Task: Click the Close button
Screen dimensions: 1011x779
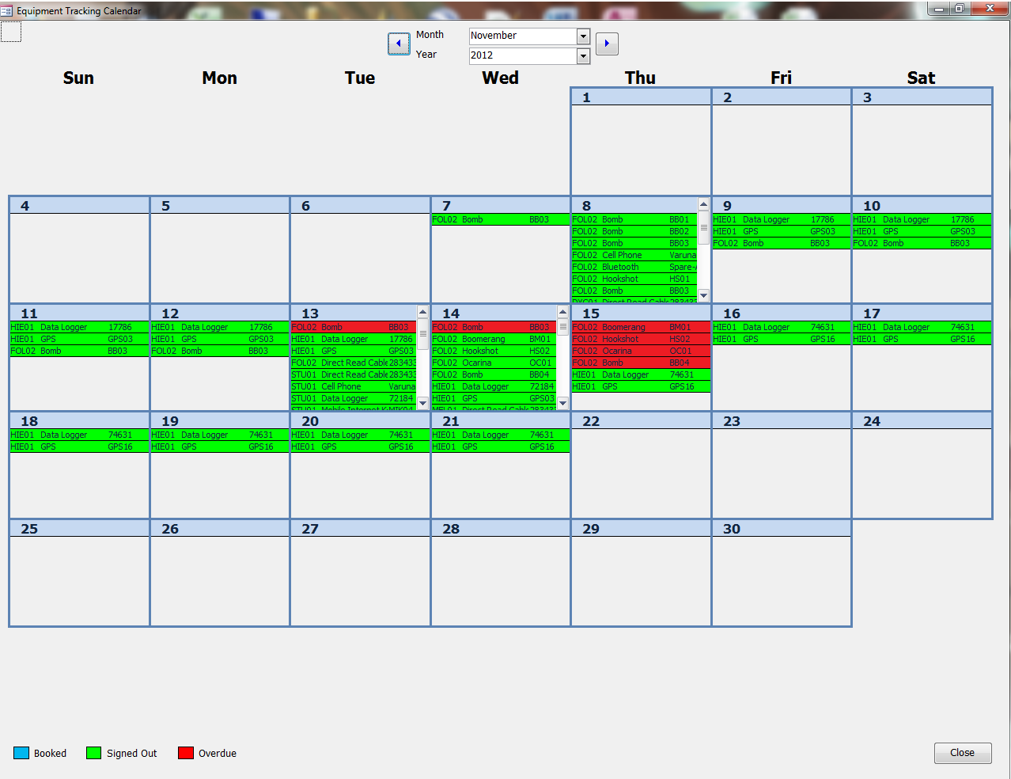Action: (x=962, y=753)
